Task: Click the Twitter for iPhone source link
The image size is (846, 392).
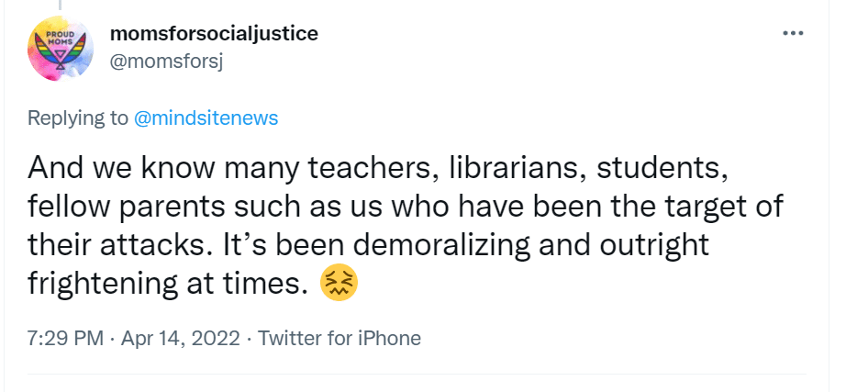Action: (340, 338)
